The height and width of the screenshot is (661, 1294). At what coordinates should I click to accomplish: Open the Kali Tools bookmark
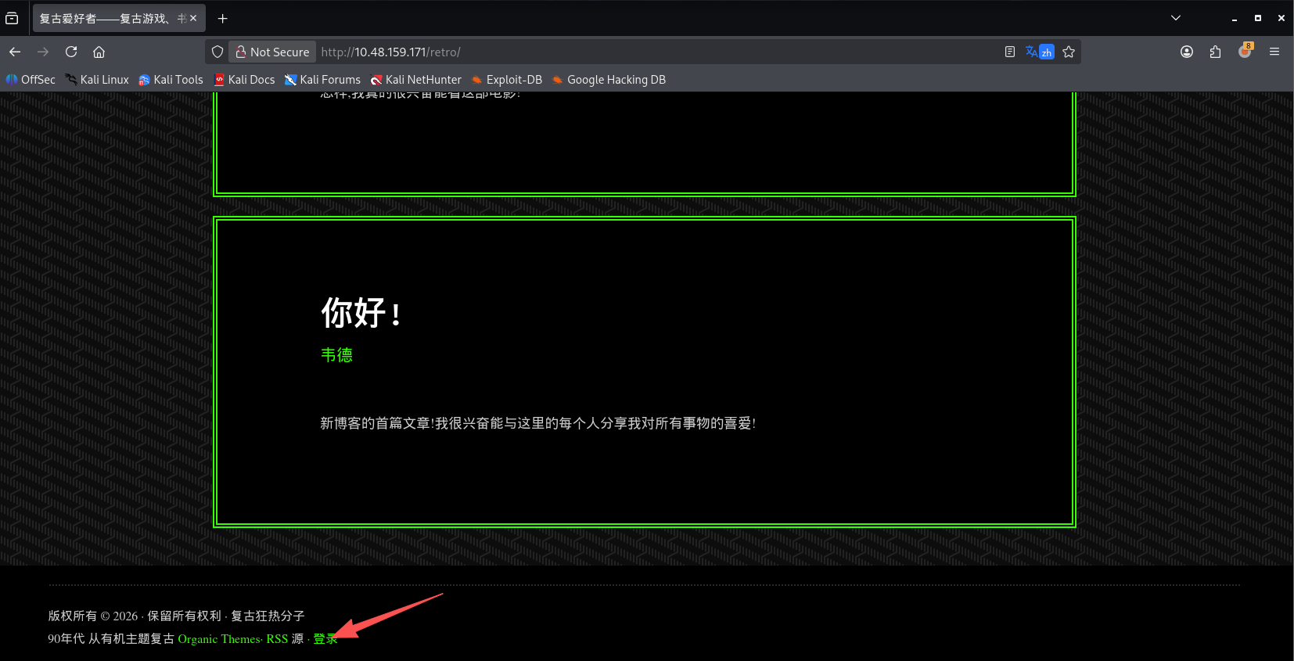tap(171, 80)
